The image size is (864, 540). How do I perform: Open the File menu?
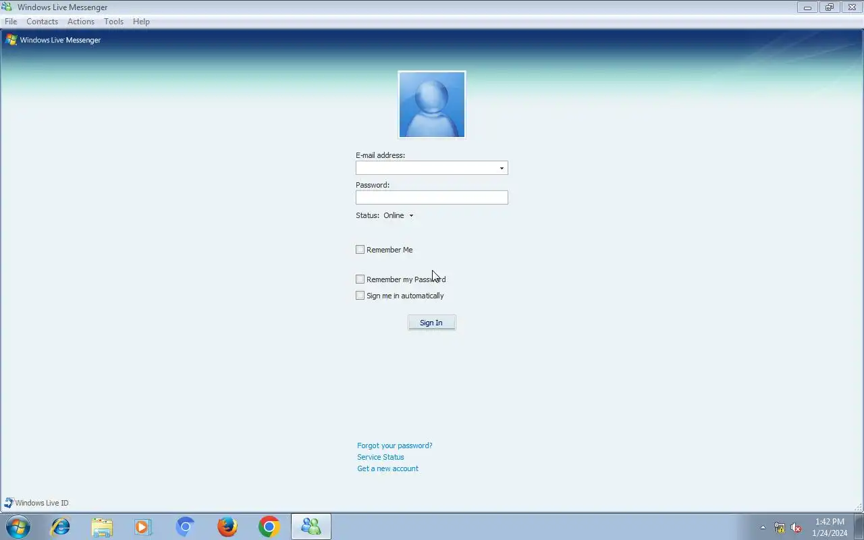tap(11, 22)
